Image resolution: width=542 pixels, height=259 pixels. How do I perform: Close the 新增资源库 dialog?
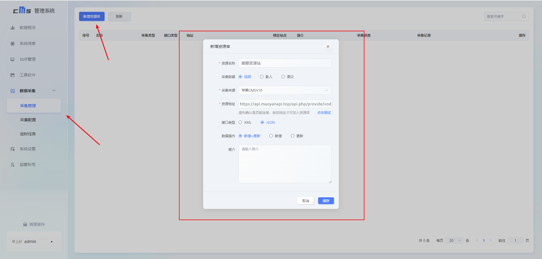click(x=328, y=47)
